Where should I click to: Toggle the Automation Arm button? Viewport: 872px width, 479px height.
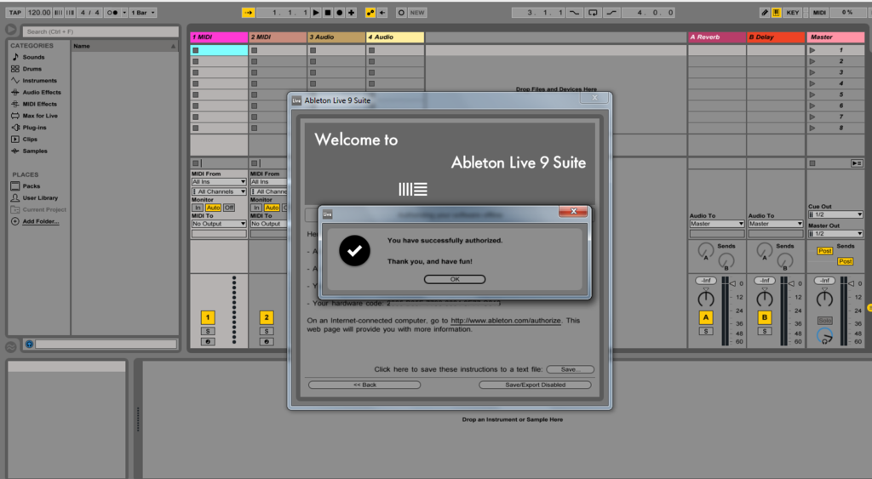pos(370,12)
